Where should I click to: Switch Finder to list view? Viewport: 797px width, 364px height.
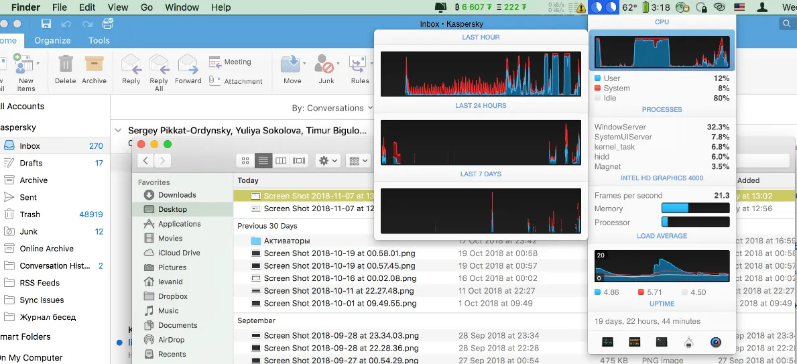tap(263, 161)
